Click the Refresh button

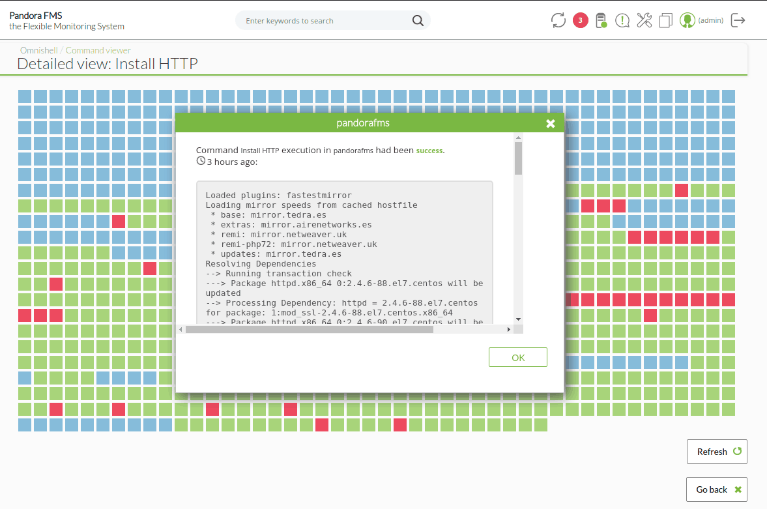pyautogui.click(x=717, y=452)
